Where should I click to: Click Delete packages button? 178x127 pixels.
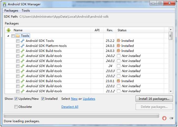click(154, 107)
